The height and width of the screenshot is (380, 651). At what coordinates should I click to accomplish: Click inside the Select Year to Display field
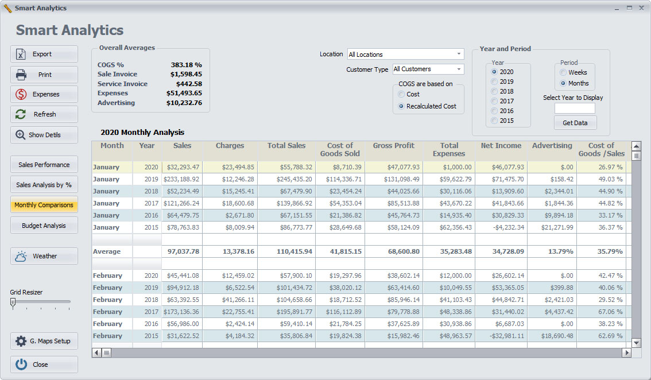tap(576, 108)
